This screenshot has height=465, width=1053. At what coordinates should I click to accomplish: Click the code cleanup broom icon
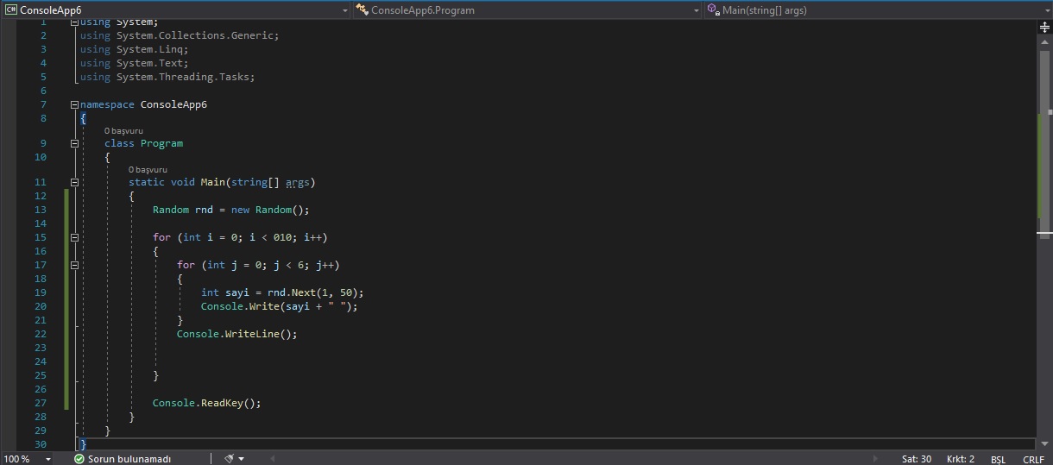229,459
